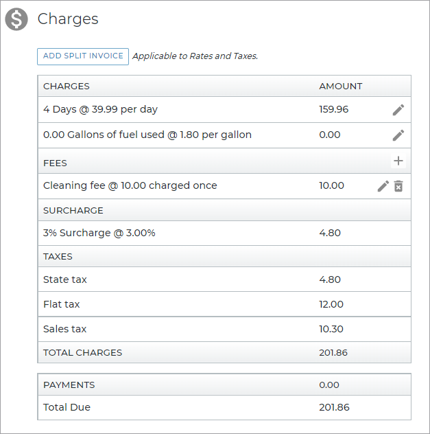
Task: Click the dollar sign Charges icon
Action: coord(16,19)
